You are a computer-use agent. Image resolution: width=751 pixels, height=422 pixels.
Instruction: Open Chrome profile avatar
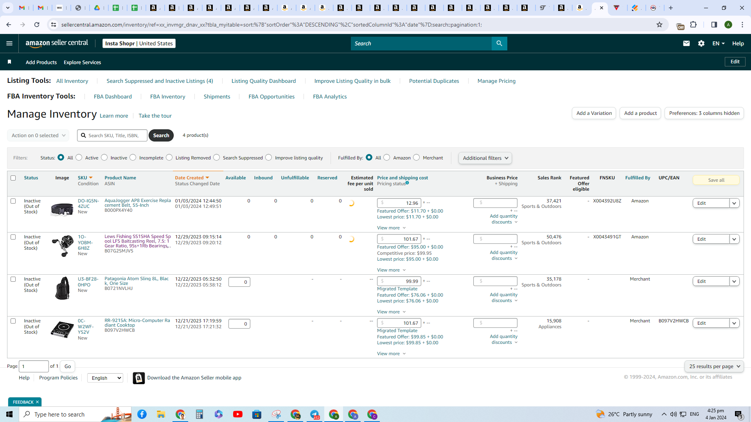(728, 25)
